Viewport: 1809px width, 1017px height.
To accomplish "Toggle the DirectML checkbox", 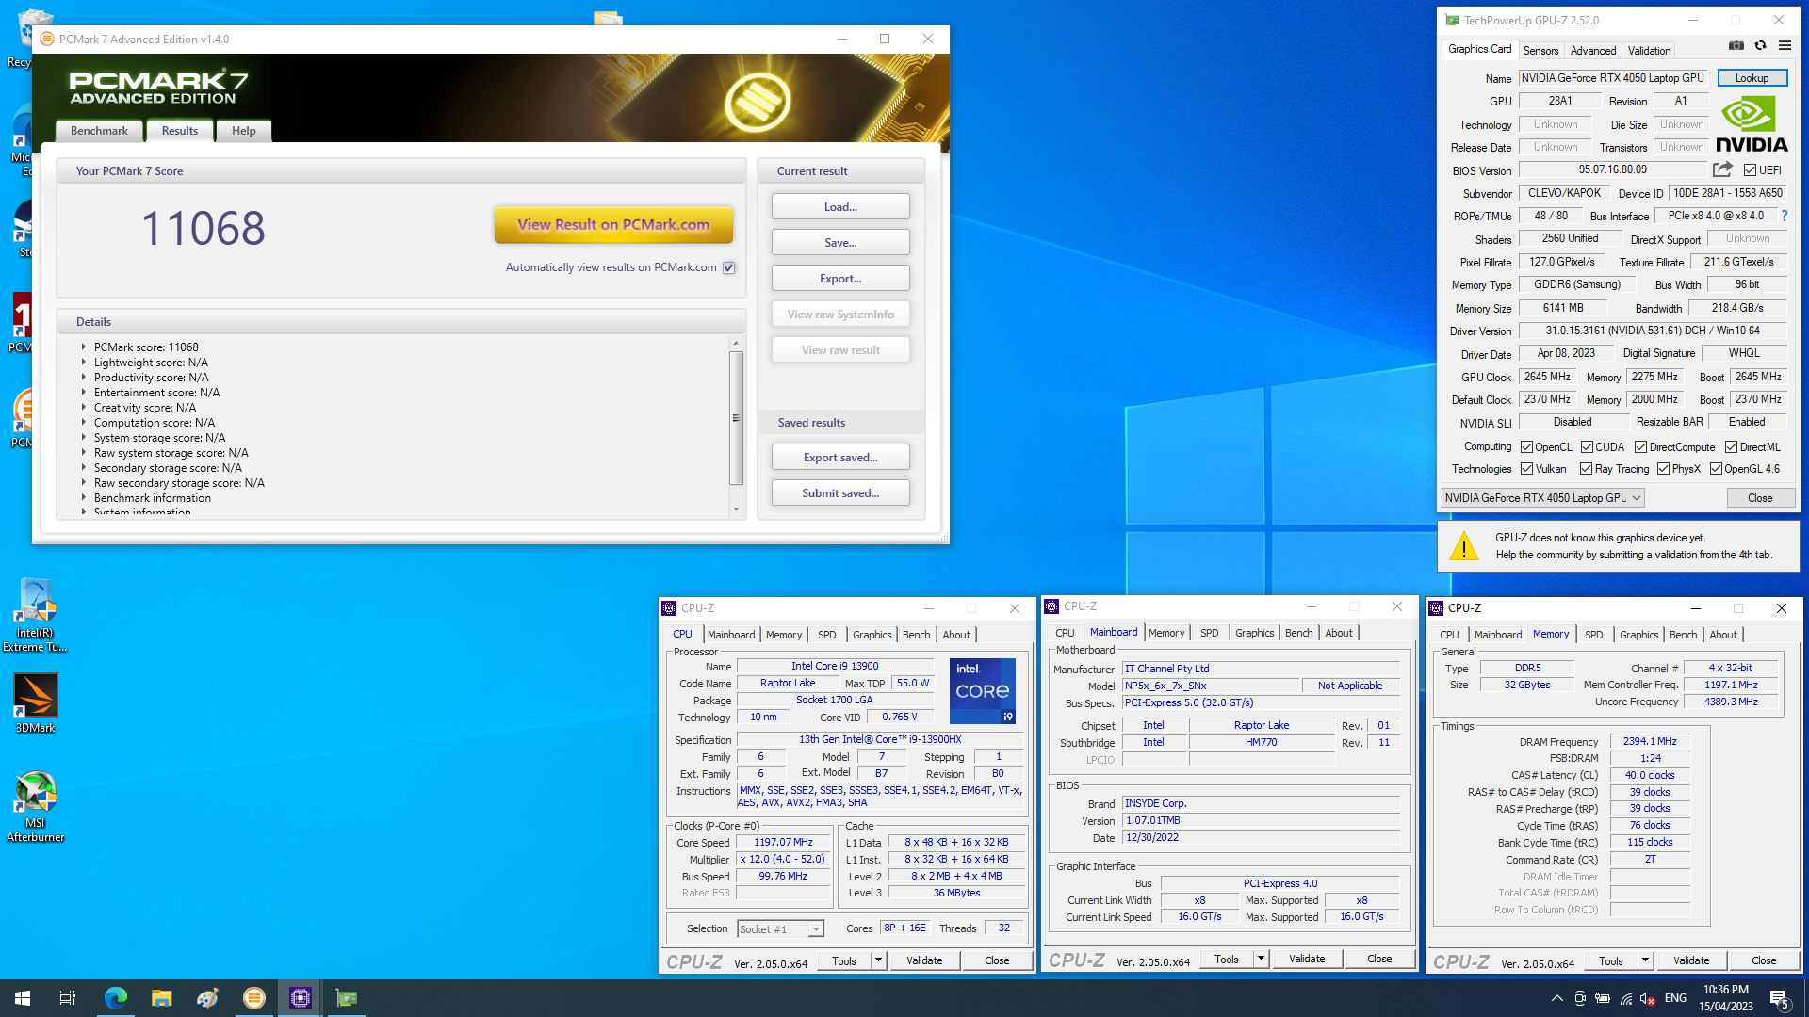I will pos(1732,447).
